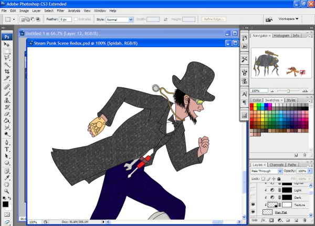This screenshot has height=226, width=315.
Task: Select the Paint Bucket tool
Action: [x=7, y=120]
